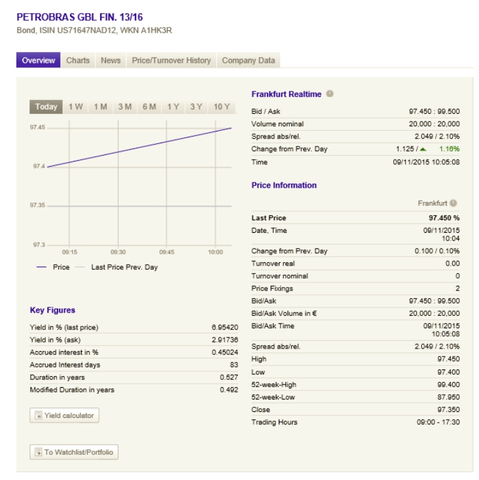Viewport: 479px width, 480px height.
Task: Select the 3 M chart range
Action: pos(125,107)
